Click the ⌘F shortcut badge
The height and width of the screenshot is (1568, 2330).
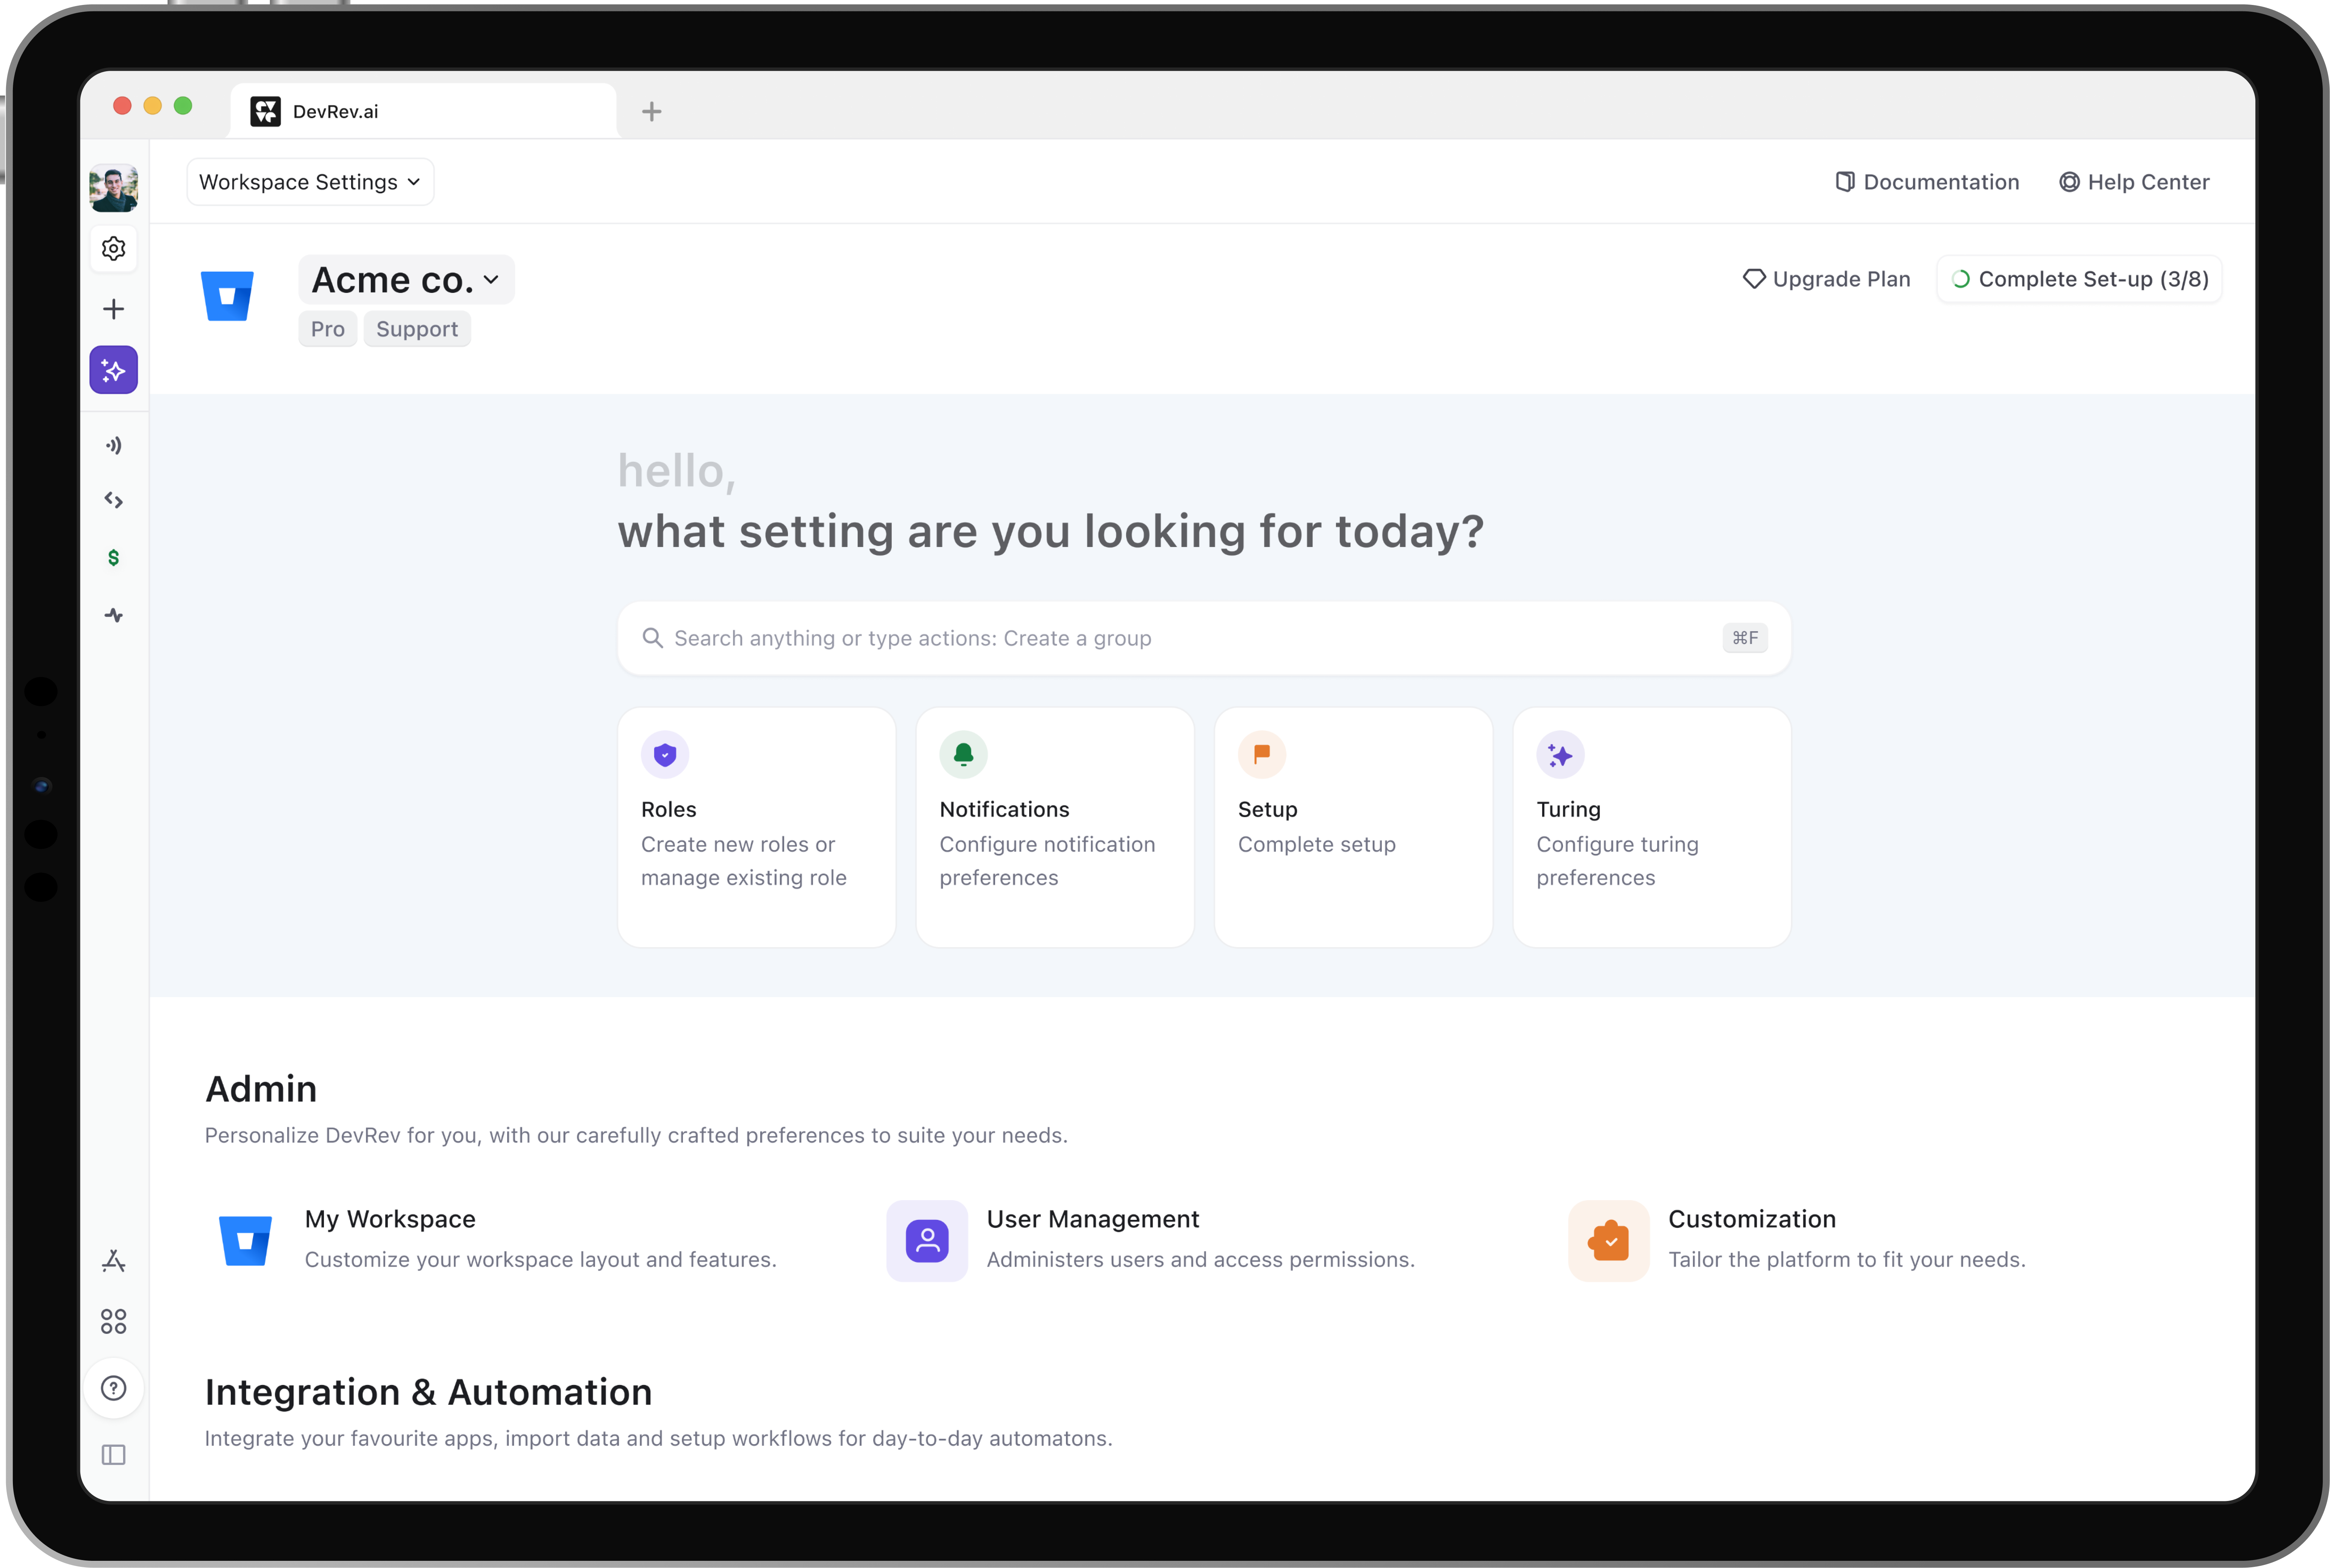click(1745, 638)
